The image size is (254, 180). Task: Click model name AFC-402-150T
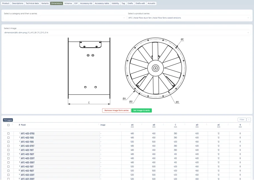27,154
